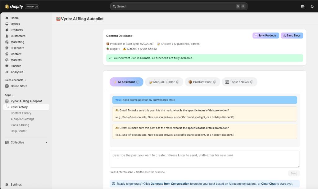318x189 pixels.
Task: Click the Analytics chart icon in sidebar
Action: [7, 72]
